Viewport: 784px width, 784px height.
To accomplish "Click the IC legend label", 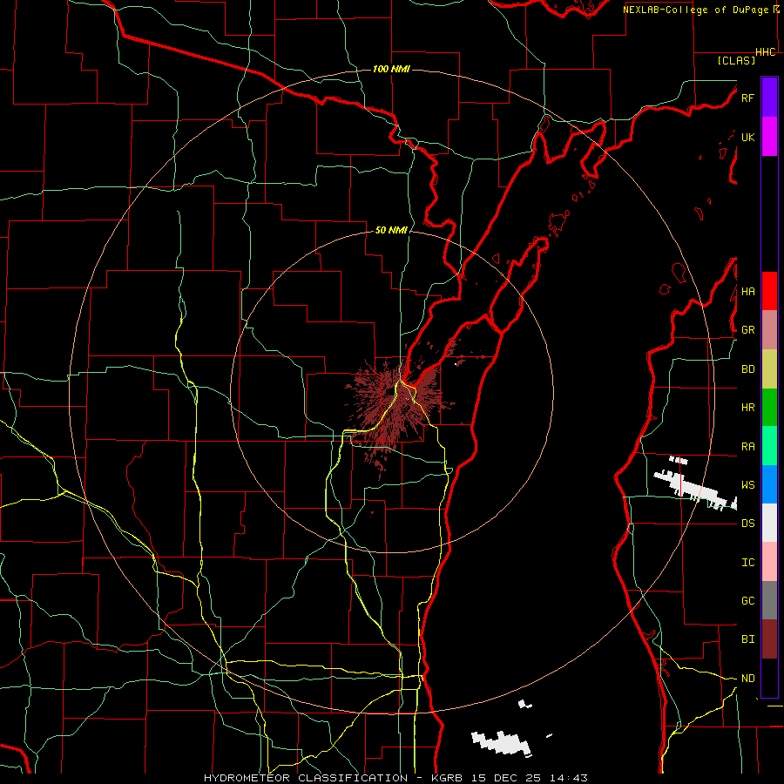I will click(747, 563).
